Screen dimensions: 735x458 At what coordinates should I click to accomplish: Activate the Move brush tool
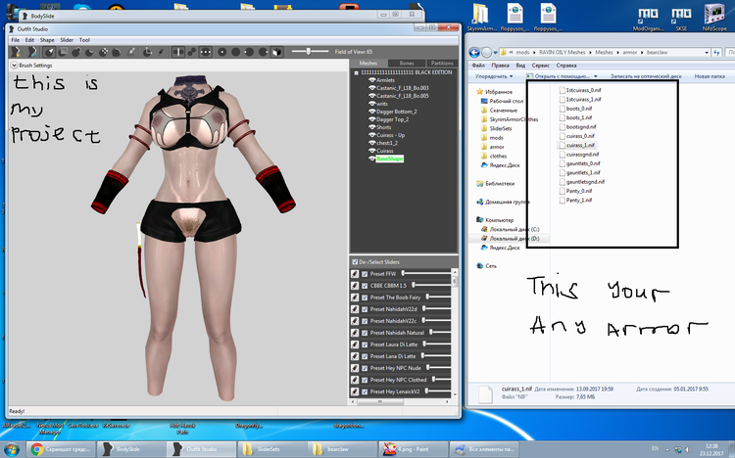(103, 52)
